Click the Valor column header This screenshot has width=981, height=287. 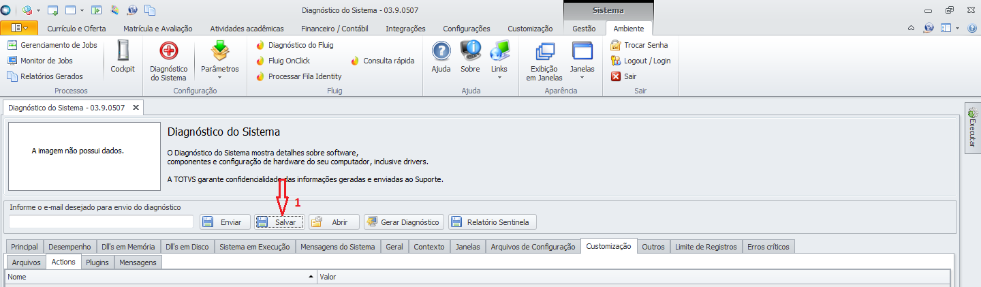coord(634,277)
